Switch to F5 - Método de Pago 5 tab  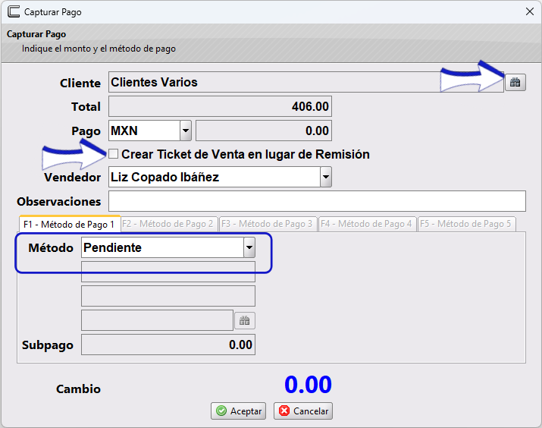[x=465, y=224]
